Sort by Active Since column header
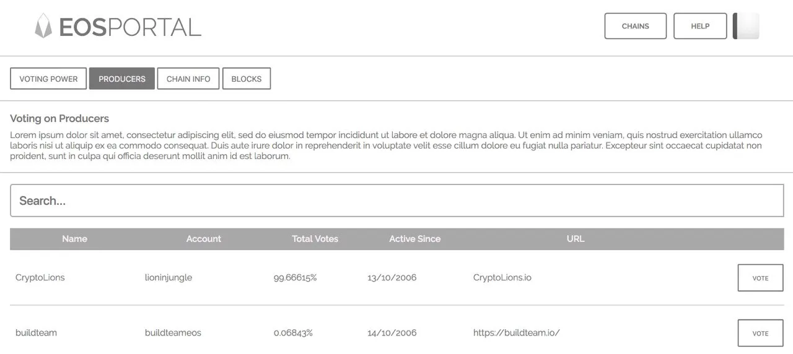 click(415, 239)
